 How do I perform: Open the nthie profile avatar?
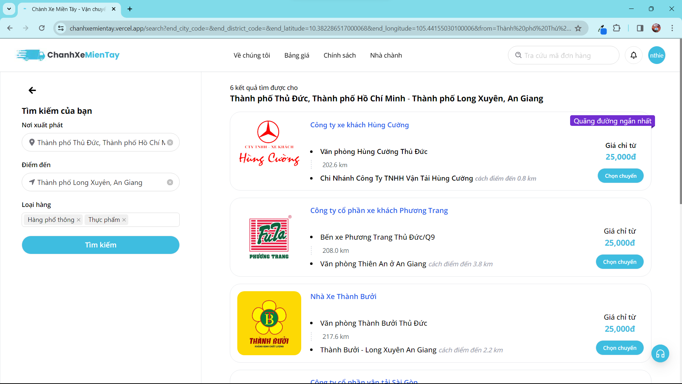pyautogui.click(x=656, y=55)
